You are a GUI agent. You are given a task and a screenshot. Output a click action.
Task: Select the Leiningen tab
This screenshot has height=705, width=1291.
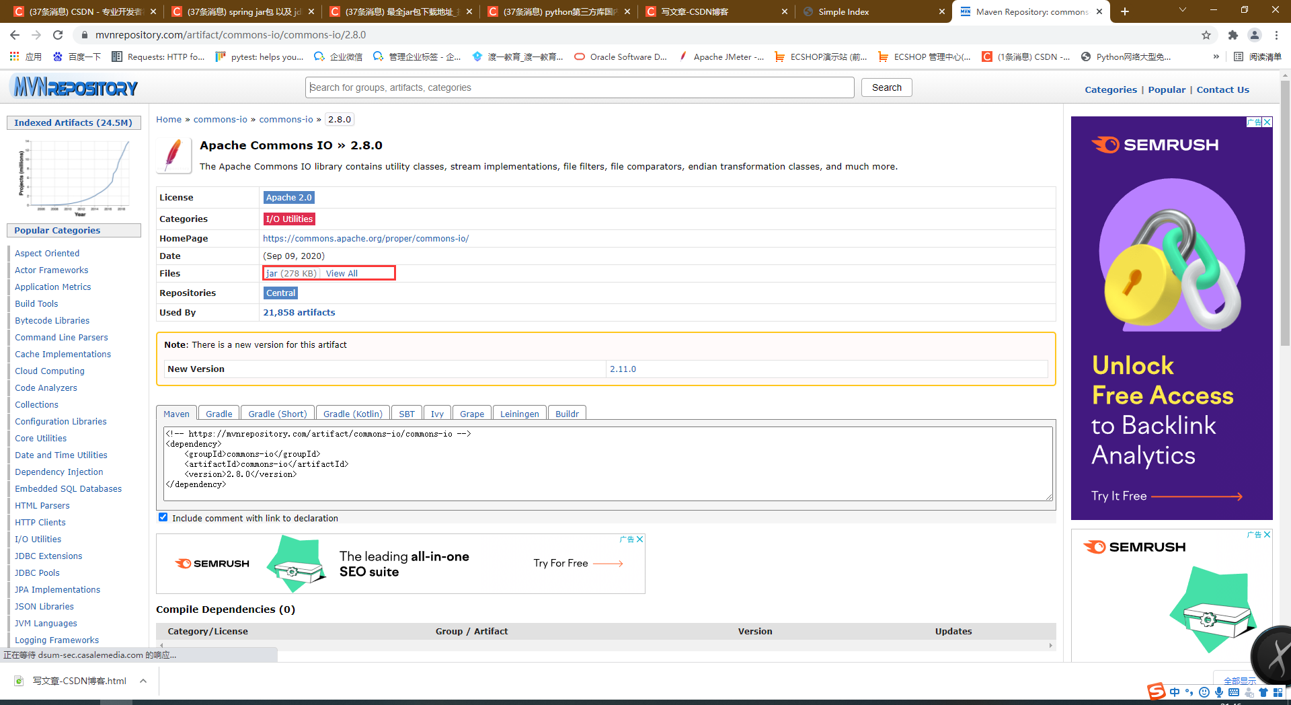(520, 414)
